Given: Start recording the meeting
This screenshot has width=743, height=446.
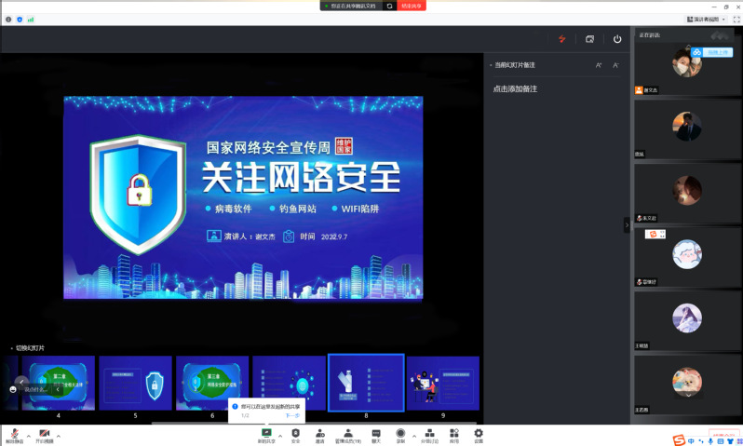Looking at the screenshot, I should coord(400,433).
